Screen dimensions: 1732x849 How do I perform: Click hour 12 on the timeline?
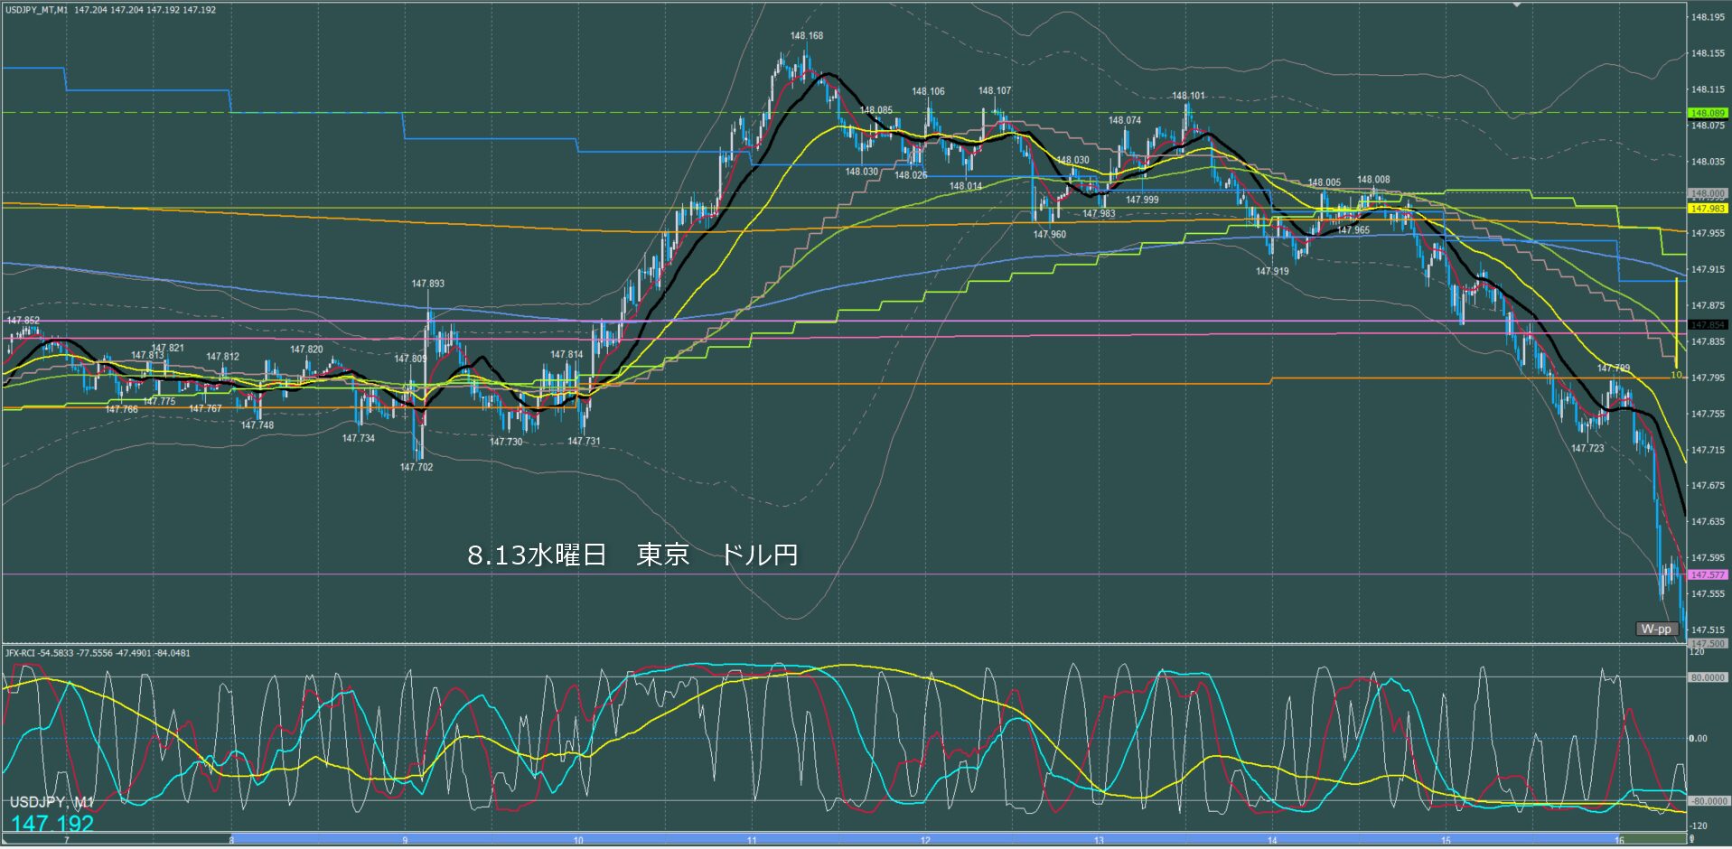click(x=925, y=840)
